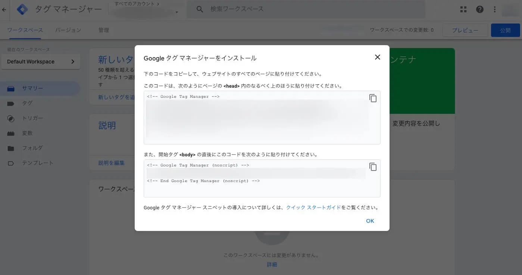Switch to the バージョン tab

click(68, 30)
